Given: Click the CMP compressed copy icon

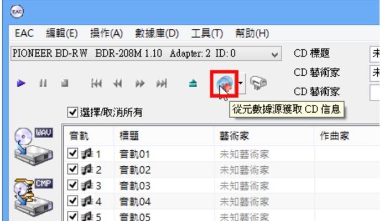Looking at the screenshot, I should click(33, 197).
